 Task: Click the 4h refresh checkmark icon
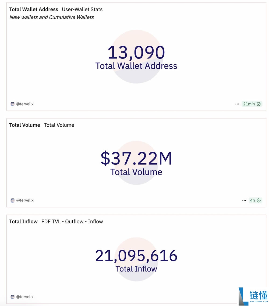[259, 200]
